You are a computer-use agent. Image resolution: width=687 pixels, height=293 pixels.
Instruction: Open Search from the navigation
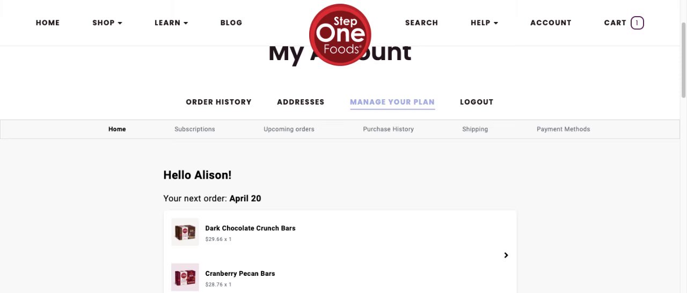click(421, 23)
